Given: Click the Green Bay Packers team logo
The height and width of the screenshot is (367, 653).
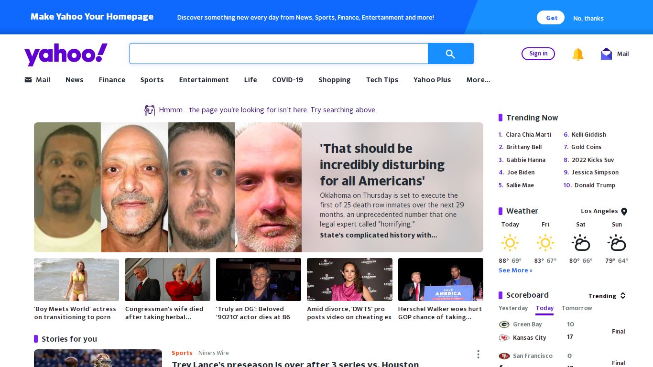Looking at the screenshot, I should pos(504,324).
